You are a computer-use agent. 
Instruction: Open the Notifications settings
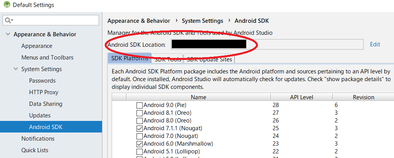tap(38, 139)
